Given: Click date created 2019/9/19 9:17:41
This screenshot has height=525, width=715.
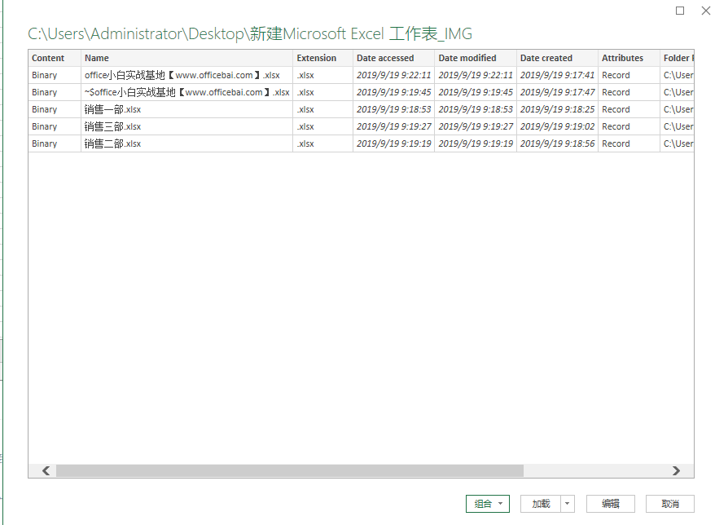Looking at the screenshot, I should pyautogui.click(x=557, y=75).
